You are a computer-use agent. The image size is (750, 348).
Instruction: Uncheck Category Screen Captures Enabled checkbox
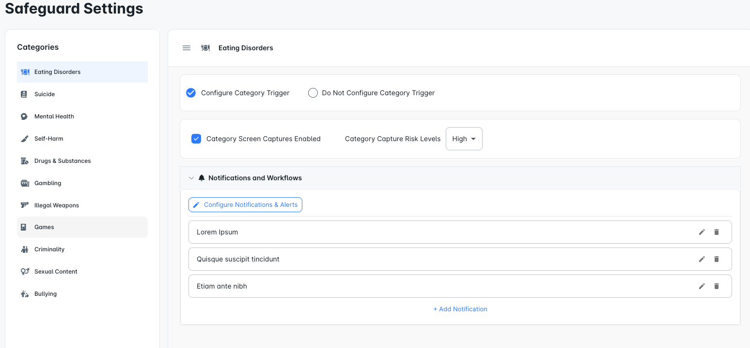[196, 139]
